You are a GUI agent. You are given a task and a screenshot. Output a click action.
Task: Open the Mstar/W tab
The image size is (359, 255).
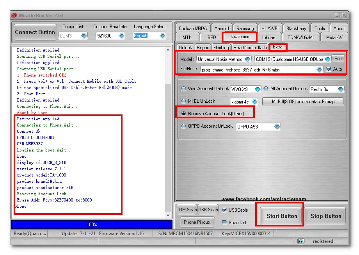(x=334, y=37)
